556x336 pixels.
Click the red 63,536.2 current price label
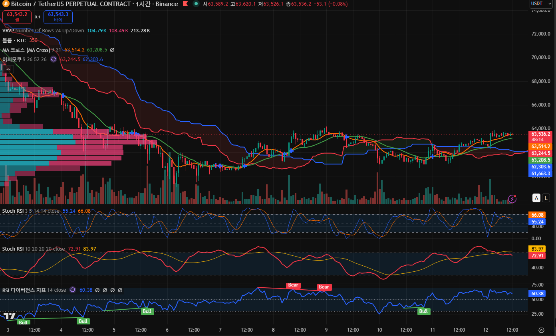(541, 134)
